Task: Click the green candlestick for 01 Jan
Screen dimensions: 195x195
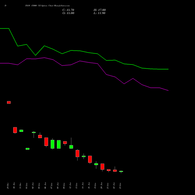Action: [28, 149]
